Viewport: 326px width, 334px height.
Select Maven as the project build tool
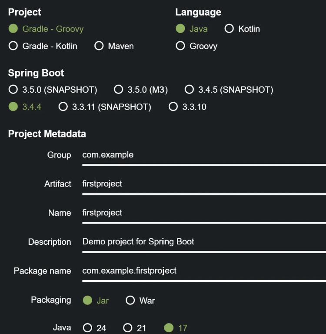click(99, 46)
